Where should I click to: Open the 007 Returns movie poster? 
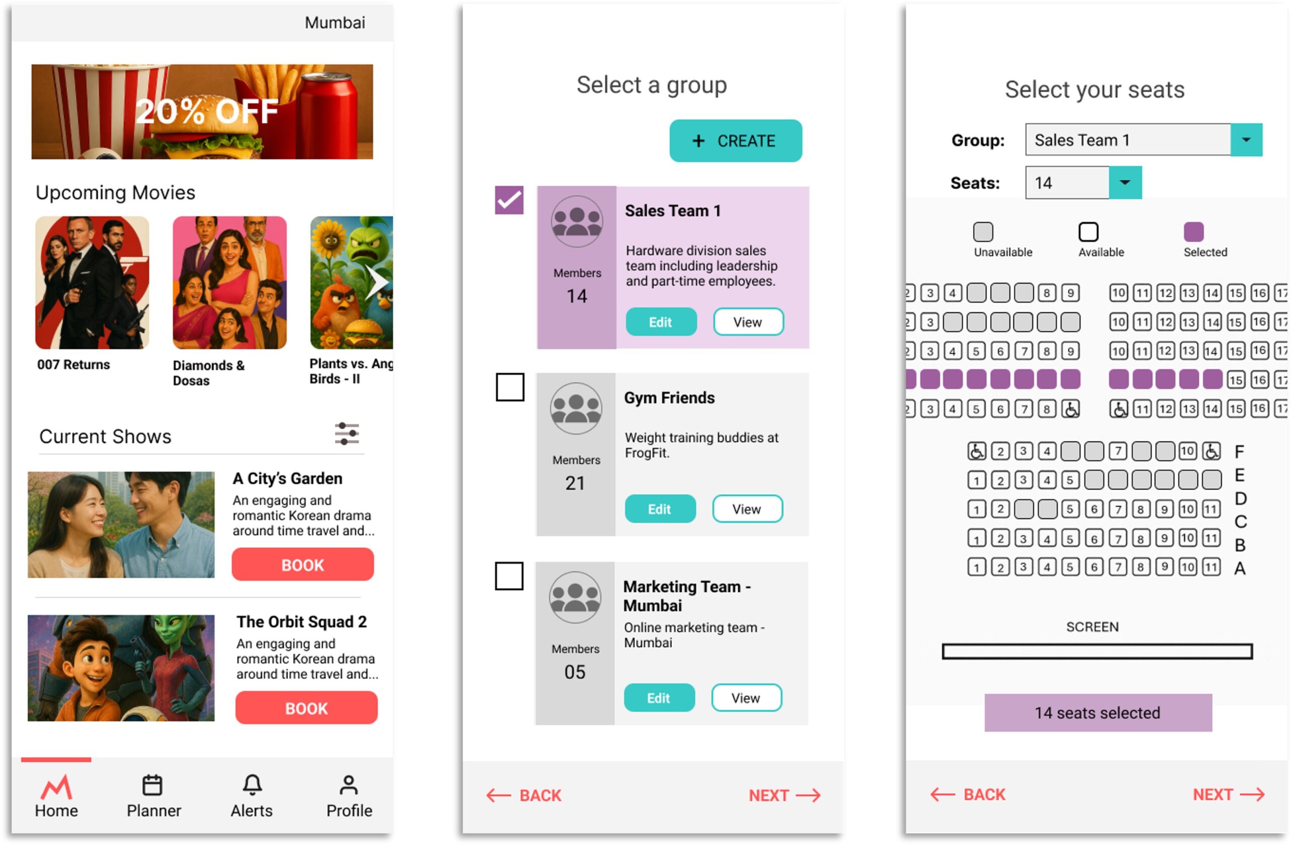coord(92,282)
